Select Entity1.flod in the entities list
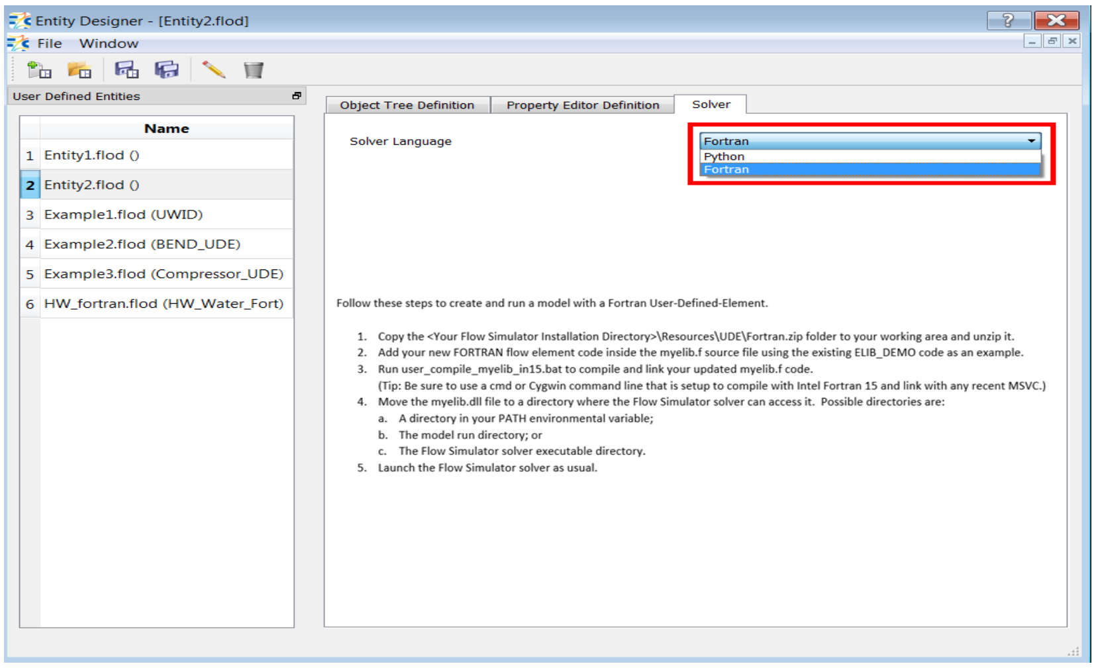The height and width of the screenshot is (668, 1098). click(91, 156)
